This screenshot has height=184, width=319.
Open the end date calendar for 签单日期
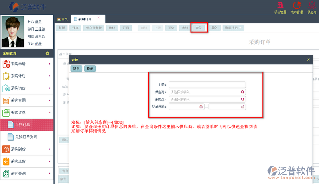pos(242,107)
